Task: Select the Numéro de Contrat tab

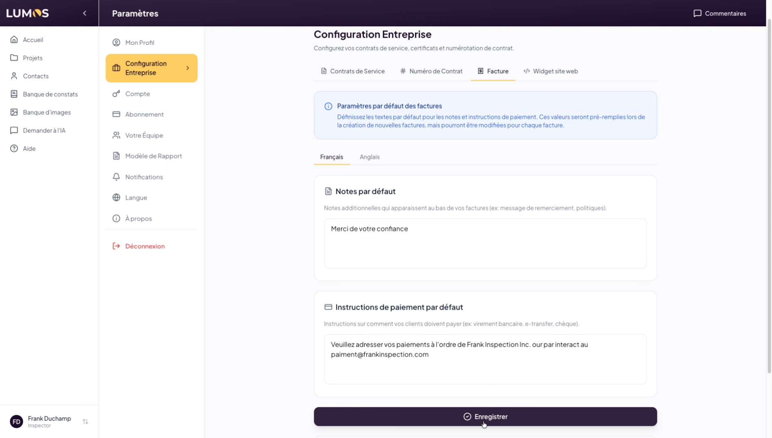Action: pyautogui.click(x=431, y=71)
